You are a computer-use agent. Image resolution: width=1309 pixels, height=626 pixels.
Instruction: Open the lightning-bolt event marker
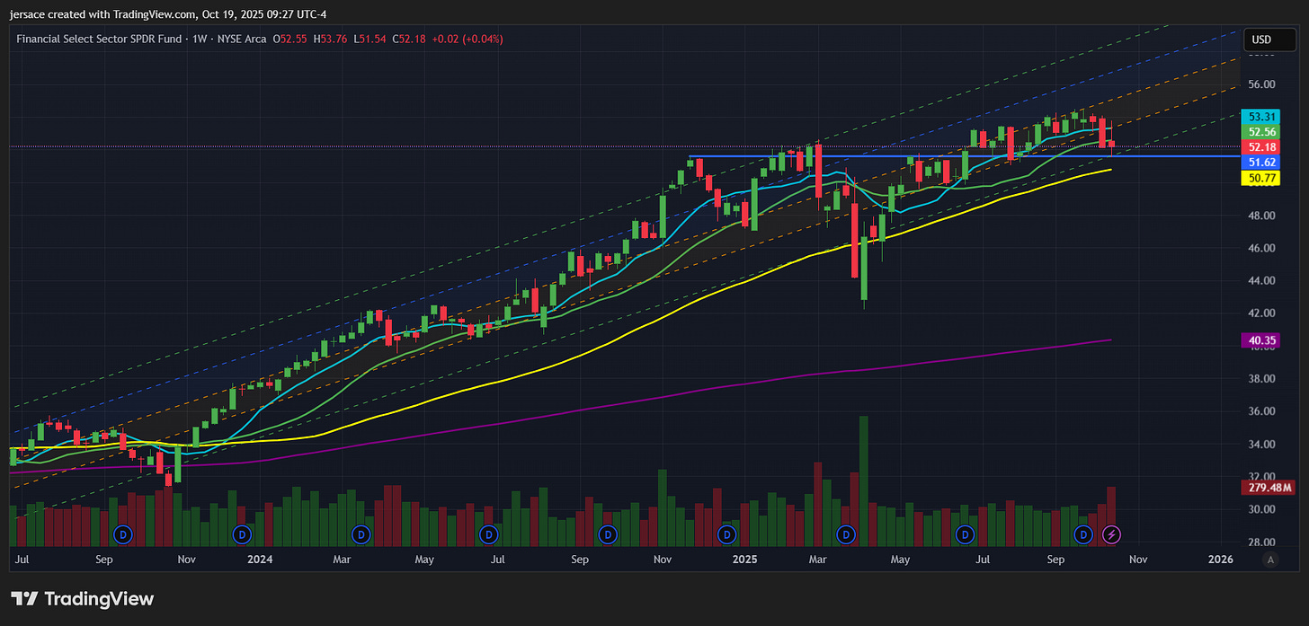coord(1112,534)
